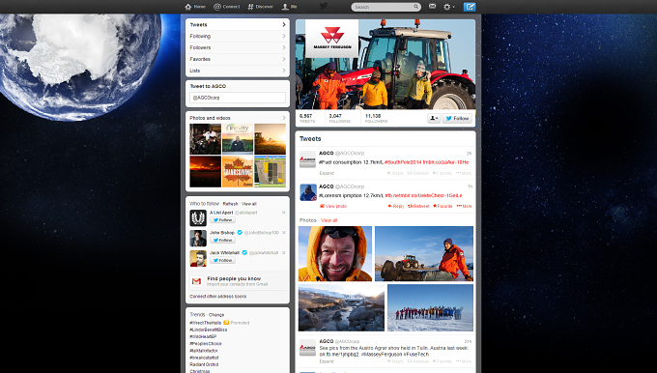Open #WreckTheHalls promoted trend
This screenshot has height=373, width=657.
pos(205,323)
